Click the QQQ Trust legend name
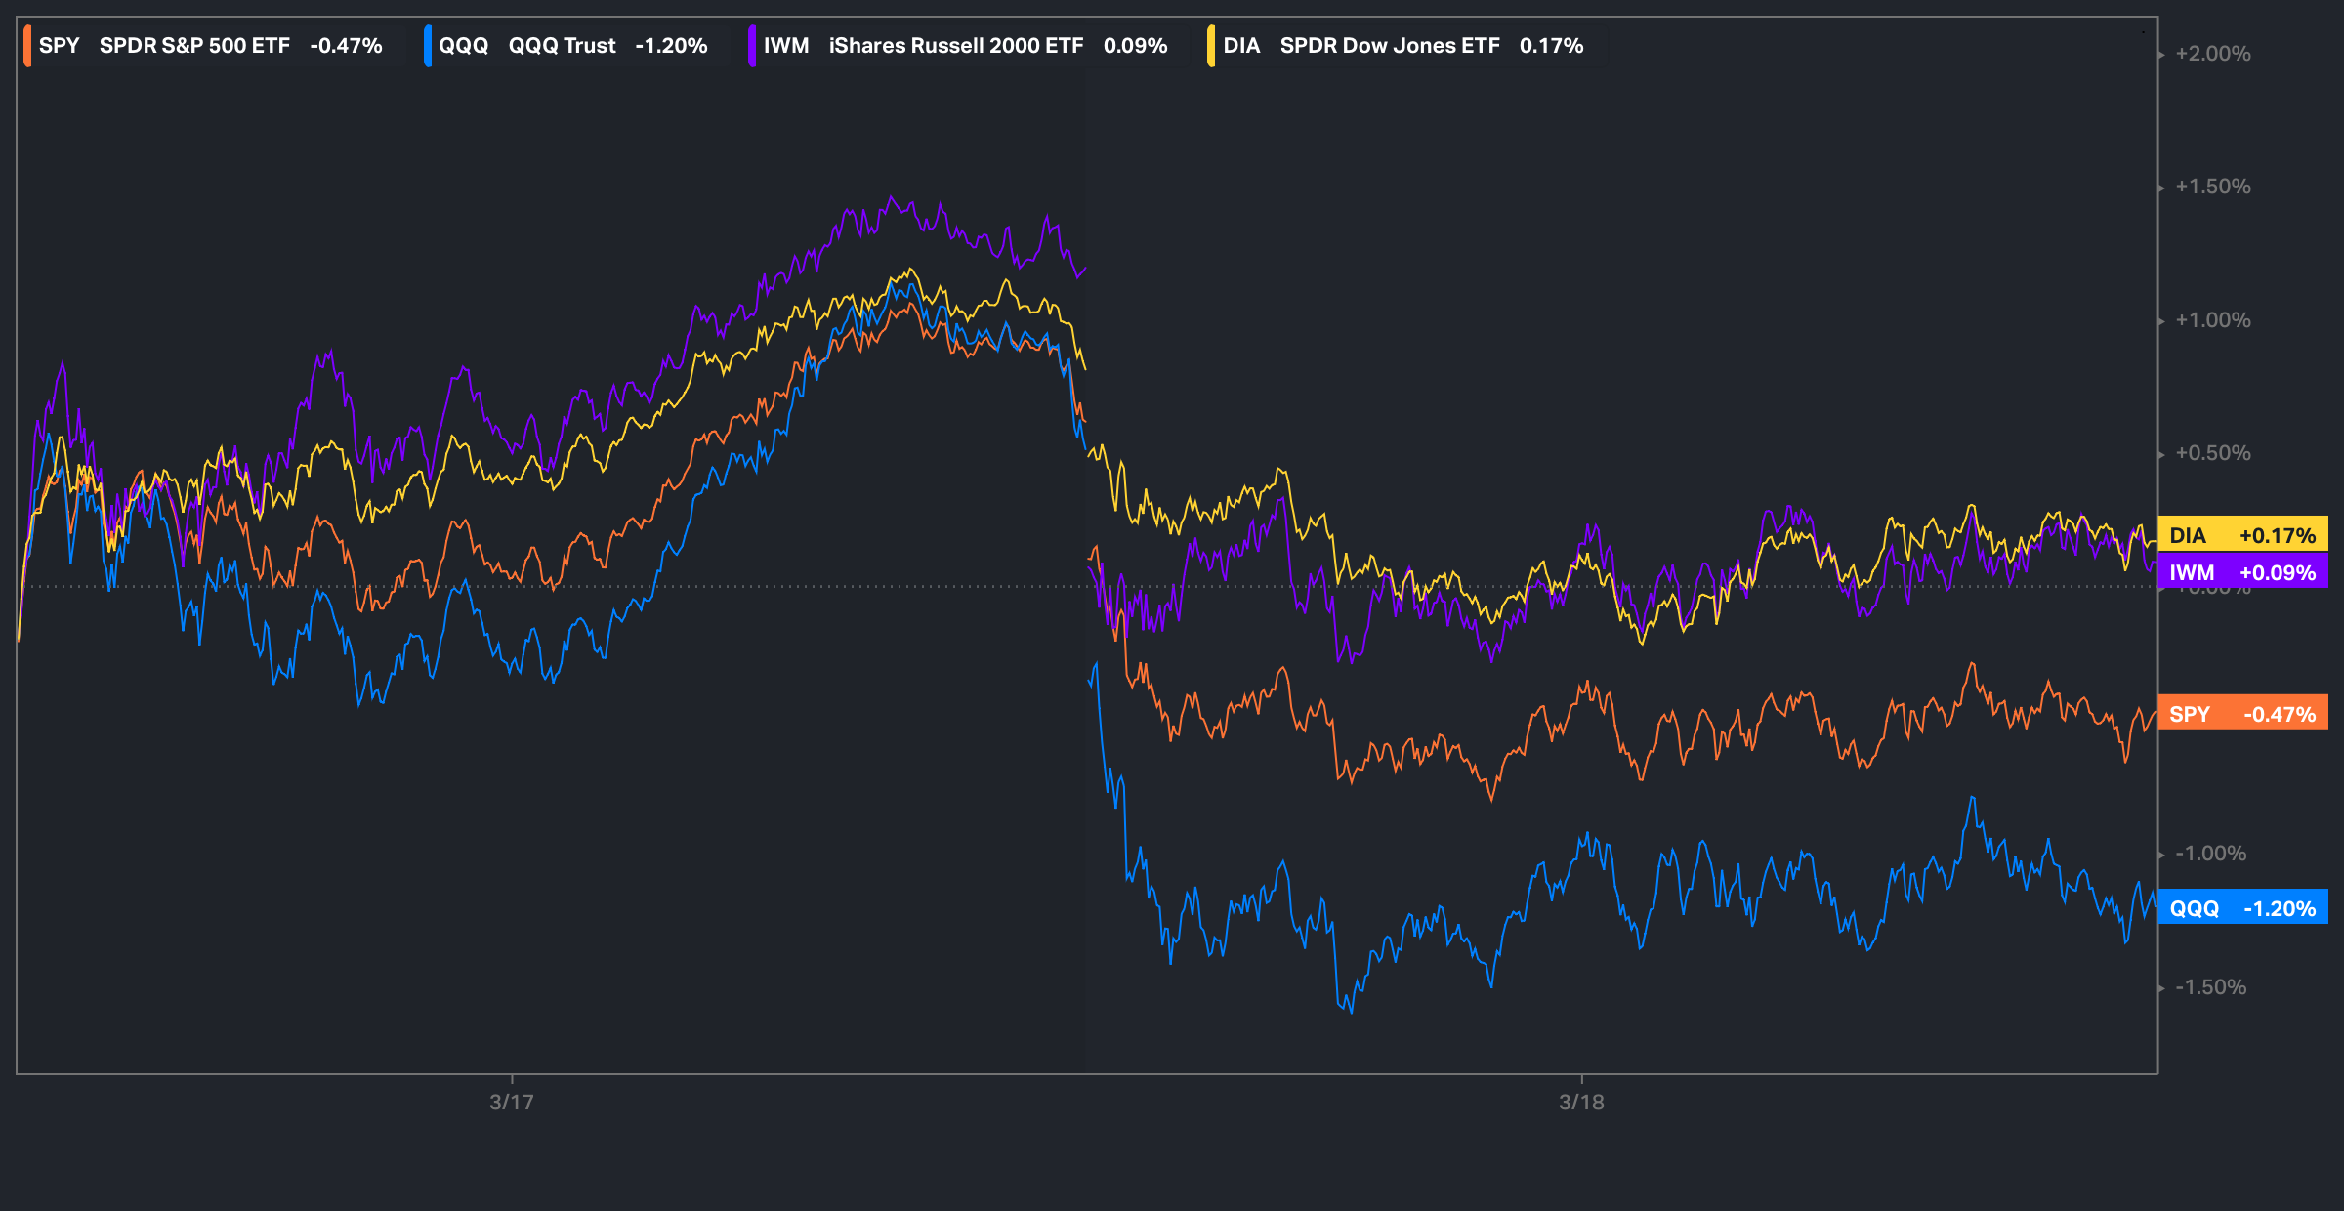 [x=562, y=46]
